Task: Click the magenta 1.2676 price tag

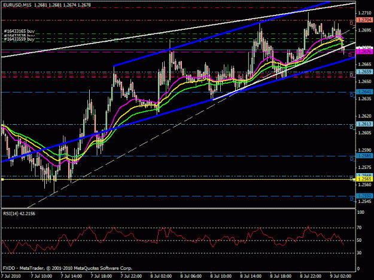Action: [364, 51]
